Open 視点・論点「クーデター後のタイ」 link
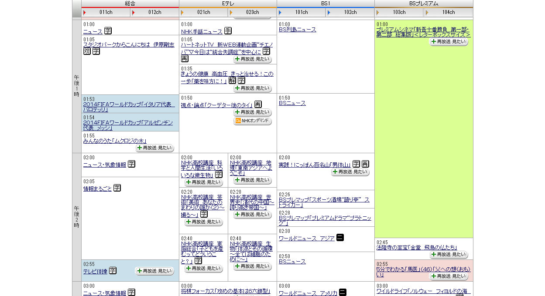The image size is (545, 296). [x=217, y=105]
